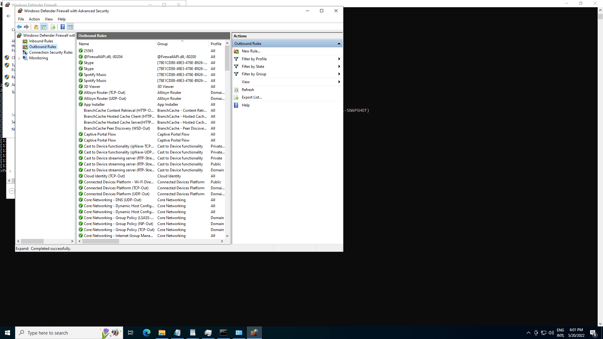Click the Back arrow toolbar icon
Screen dimensions: 603x339
click(x=19, y=27)
